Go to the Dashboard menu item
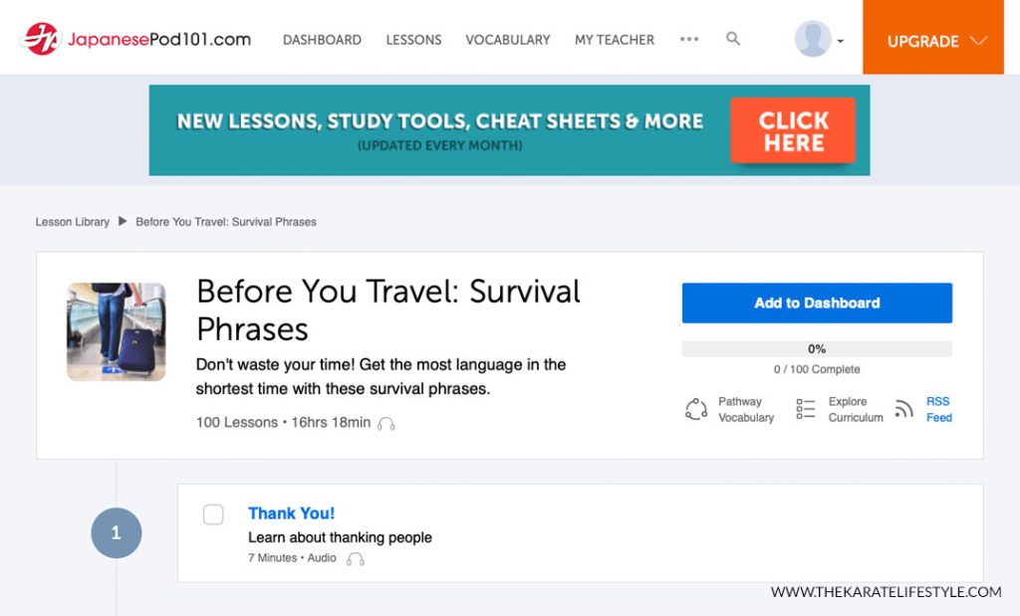The height and width of the screenshot is (616, 1020). click(322, 40)
